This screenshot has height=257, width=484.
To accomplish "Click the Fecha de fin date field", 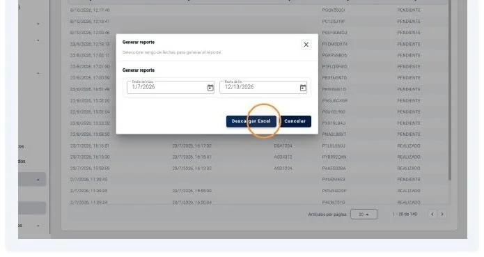I will (x=263, y=87).
